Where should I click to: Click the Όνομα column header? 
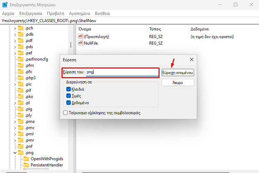[x=112, y=29]
